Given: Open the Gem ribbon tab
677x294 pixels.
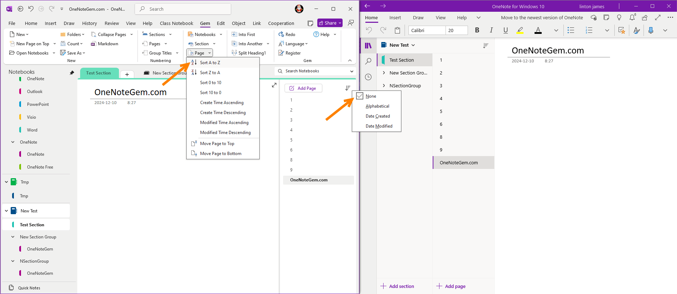Looking at the screenshot, I should (x=205, y=23).
